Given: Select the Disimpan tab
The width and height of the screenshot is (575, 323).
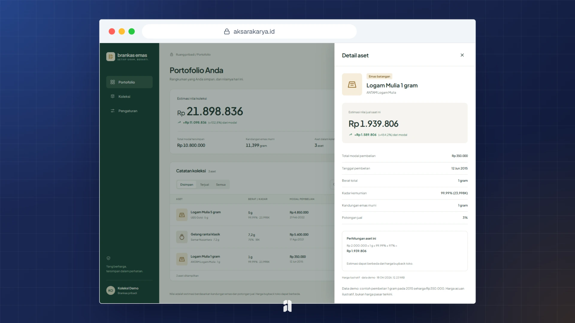Looking at the screenshot, I should [187, 185].
